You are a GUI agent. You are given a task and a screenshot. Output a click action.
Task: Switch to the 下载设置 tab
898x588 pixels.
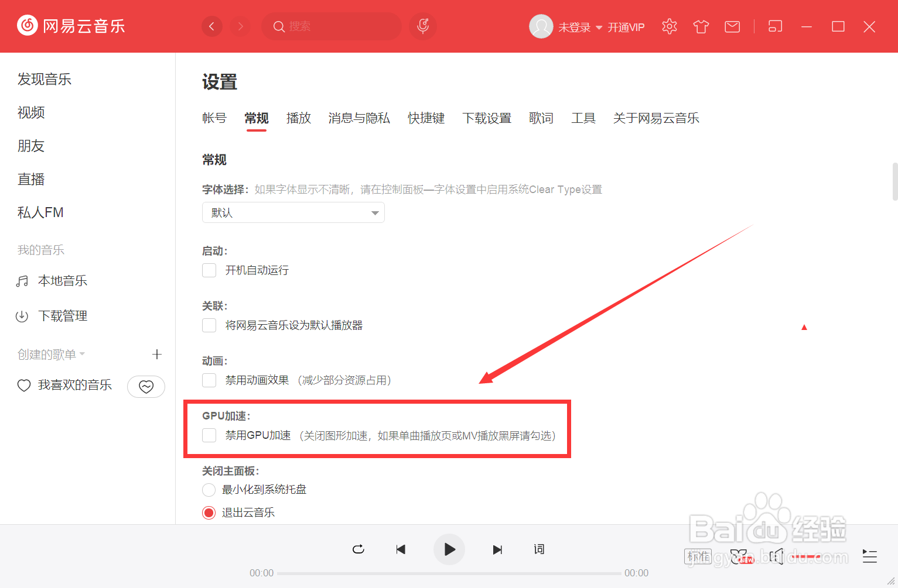click(487, 118)
